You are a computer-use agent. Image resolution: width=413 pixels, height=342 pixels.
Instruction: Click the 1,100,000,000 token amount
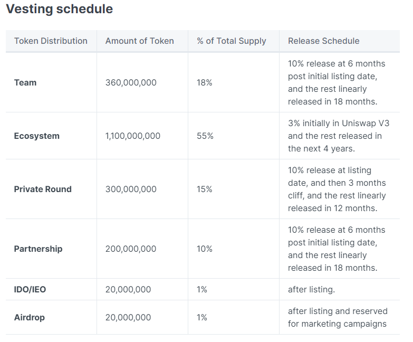133,136
